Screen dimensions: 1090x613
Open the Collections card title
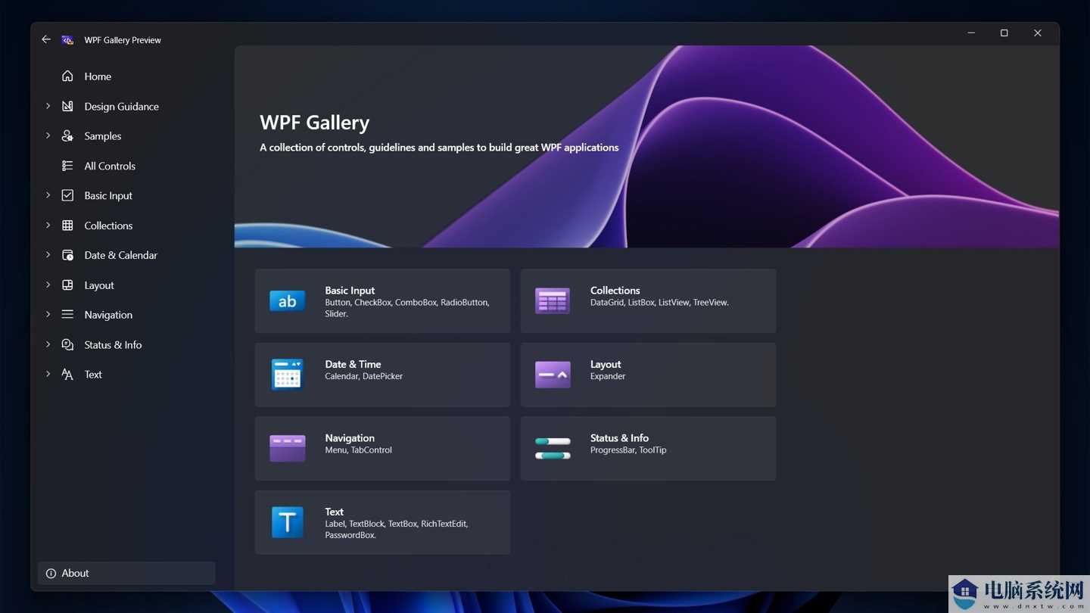pyautogui.click(x=615, y=291)
